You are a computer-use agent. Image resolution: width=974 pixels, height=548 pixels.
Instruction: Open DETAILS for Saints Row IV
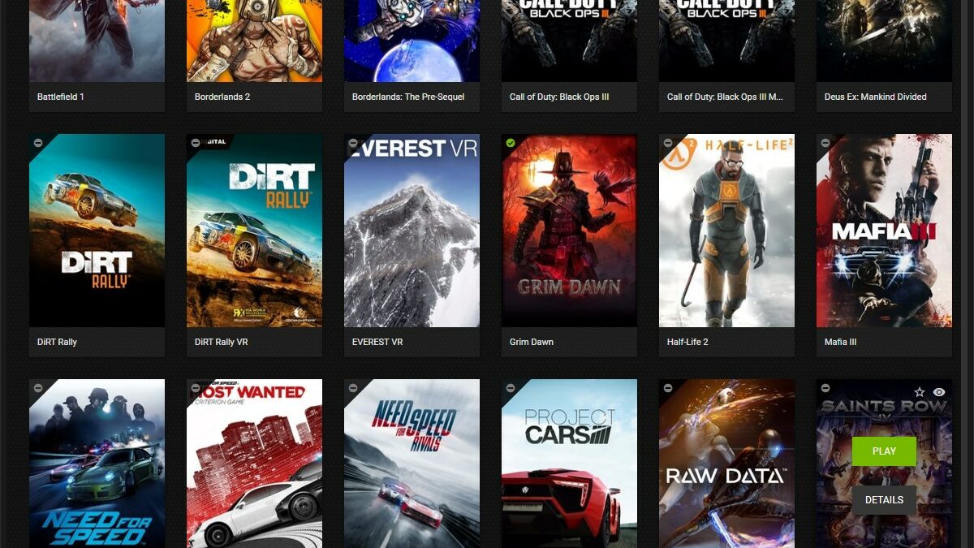tap(884, 500)
